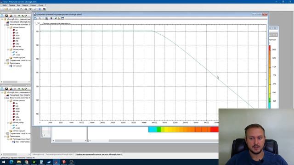Click the 44000 tick label on time axis
This screenshot has height=165, width=294.
154,123
